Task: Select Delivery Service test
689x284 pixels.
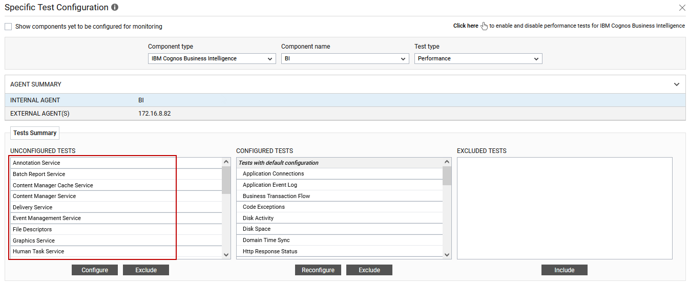Action: click(116, 207)
